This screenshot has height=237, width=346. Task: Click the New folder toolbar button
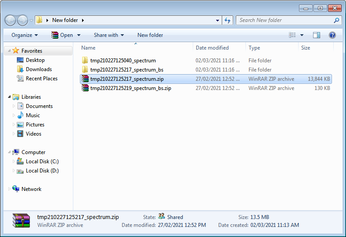tap(150, 35)
